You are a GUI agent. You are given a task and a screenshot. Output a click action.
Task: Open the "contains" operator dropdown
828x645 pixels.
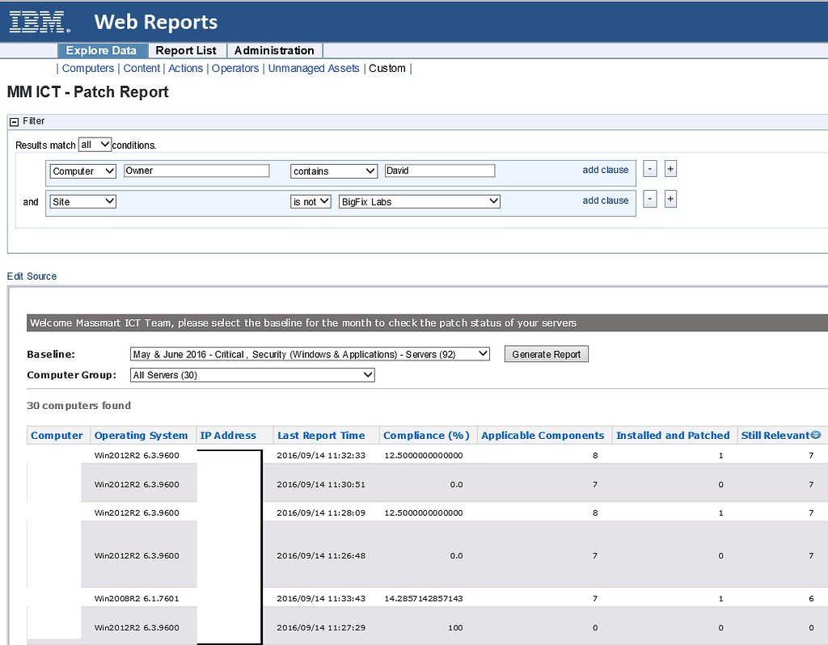click(x=333, y=171)
